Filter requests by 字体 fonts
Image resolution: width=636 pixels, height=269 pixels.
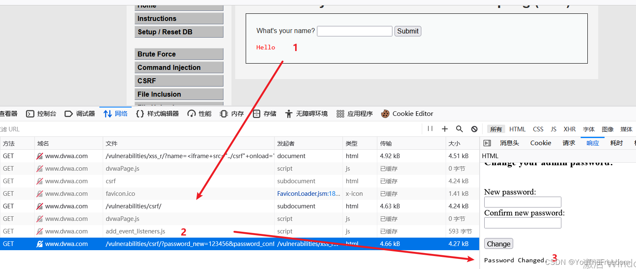(589, 129)
